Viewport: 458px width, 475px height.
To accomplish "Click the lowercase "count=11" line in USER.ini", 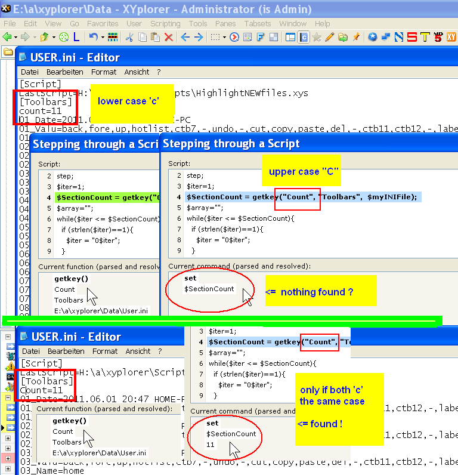I will point(41,111).
